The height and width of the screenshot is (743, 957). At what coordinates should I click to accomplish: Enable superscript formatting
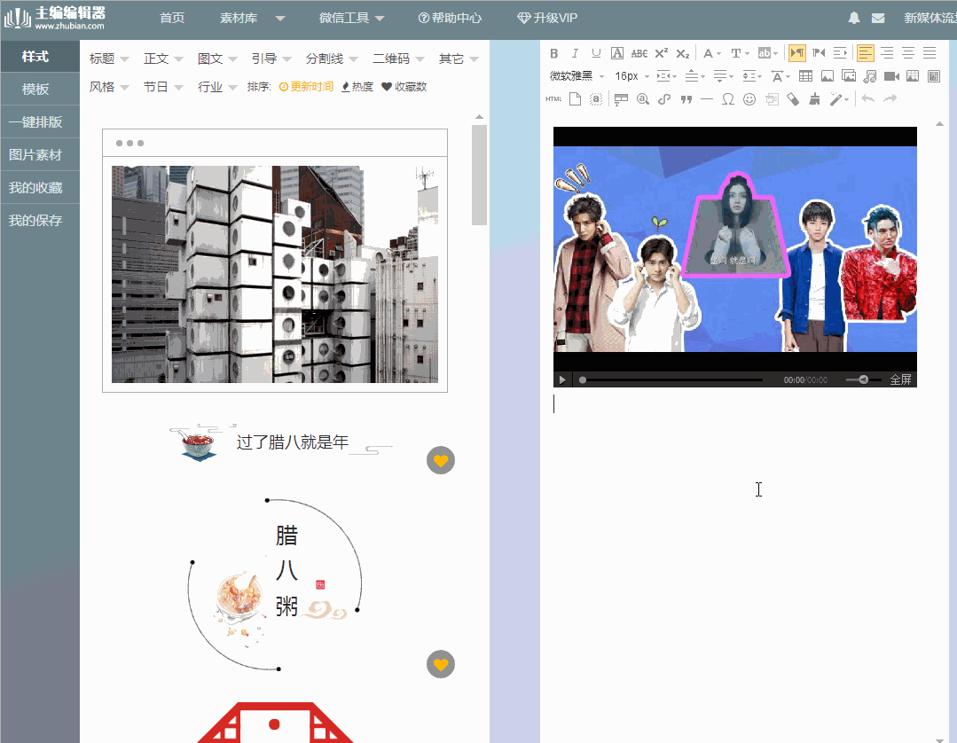(x=661, y=53)
